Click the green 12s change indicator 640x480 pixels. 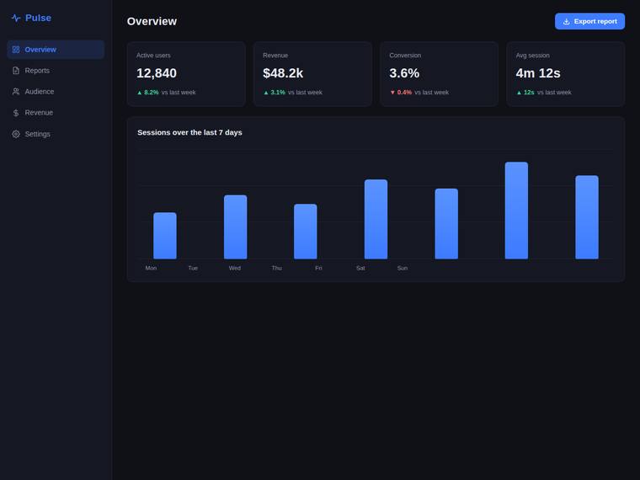point(525,93)
